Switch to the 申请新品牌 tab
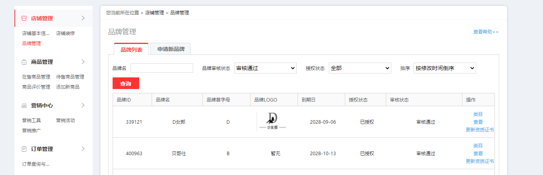The width and height of the screenshot is (543, 175). (x=170, y=49)
